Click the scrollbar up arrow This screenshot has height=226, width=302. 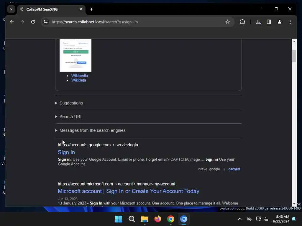point(294,41)
